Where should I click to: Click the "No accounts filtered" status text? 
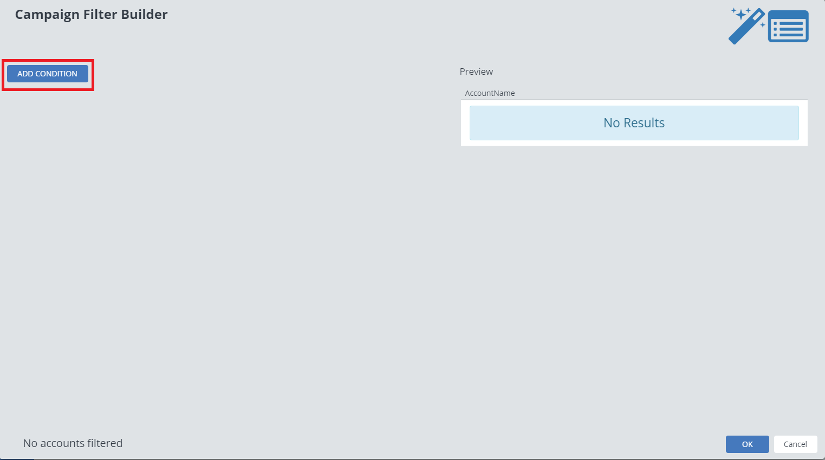[x=73, y=443]
